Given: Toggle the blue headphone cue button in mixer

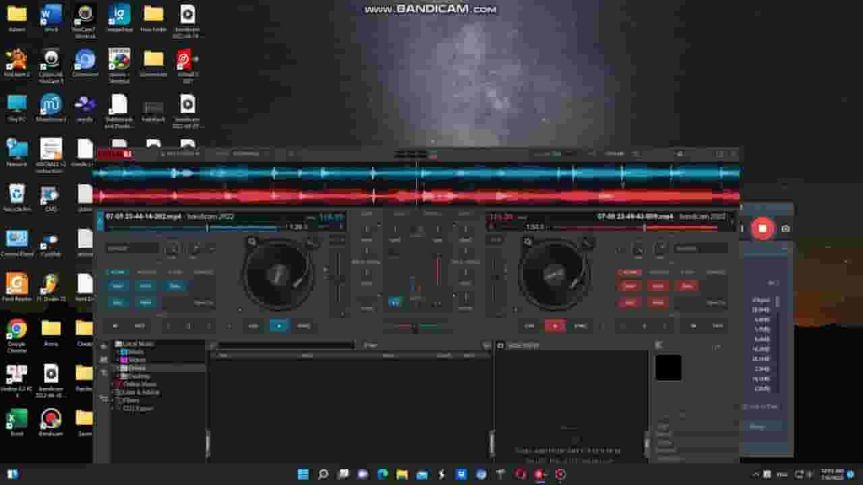Looking at the screenshot, I should (x=395, y=302).
